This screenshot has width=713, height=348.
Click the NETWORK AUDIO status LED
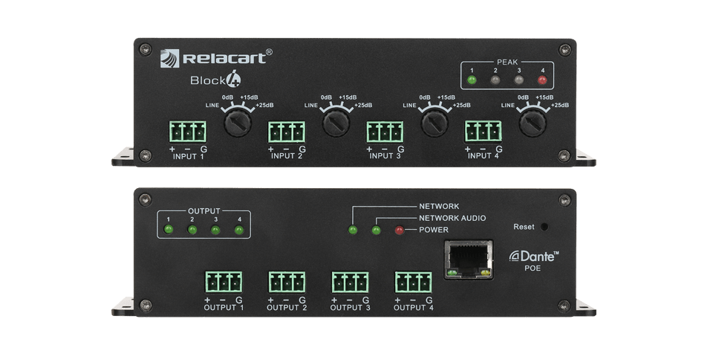click(x=376, y=230)
